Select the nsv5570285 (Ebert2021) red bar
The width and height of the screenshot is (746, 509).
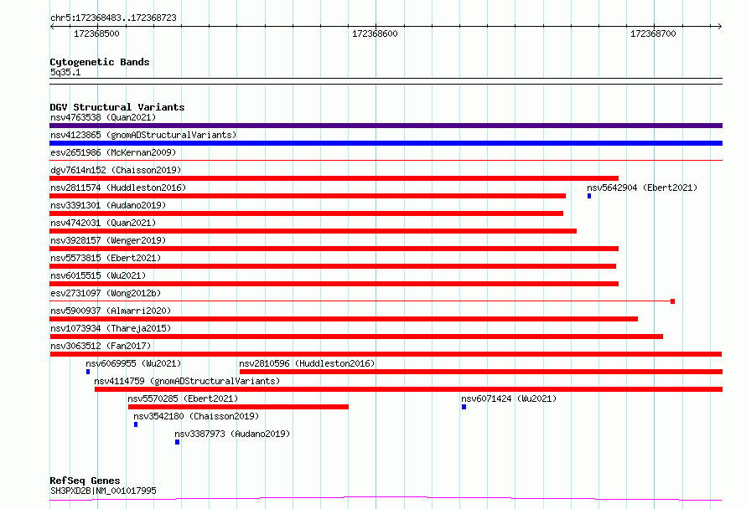click(238, 407)
